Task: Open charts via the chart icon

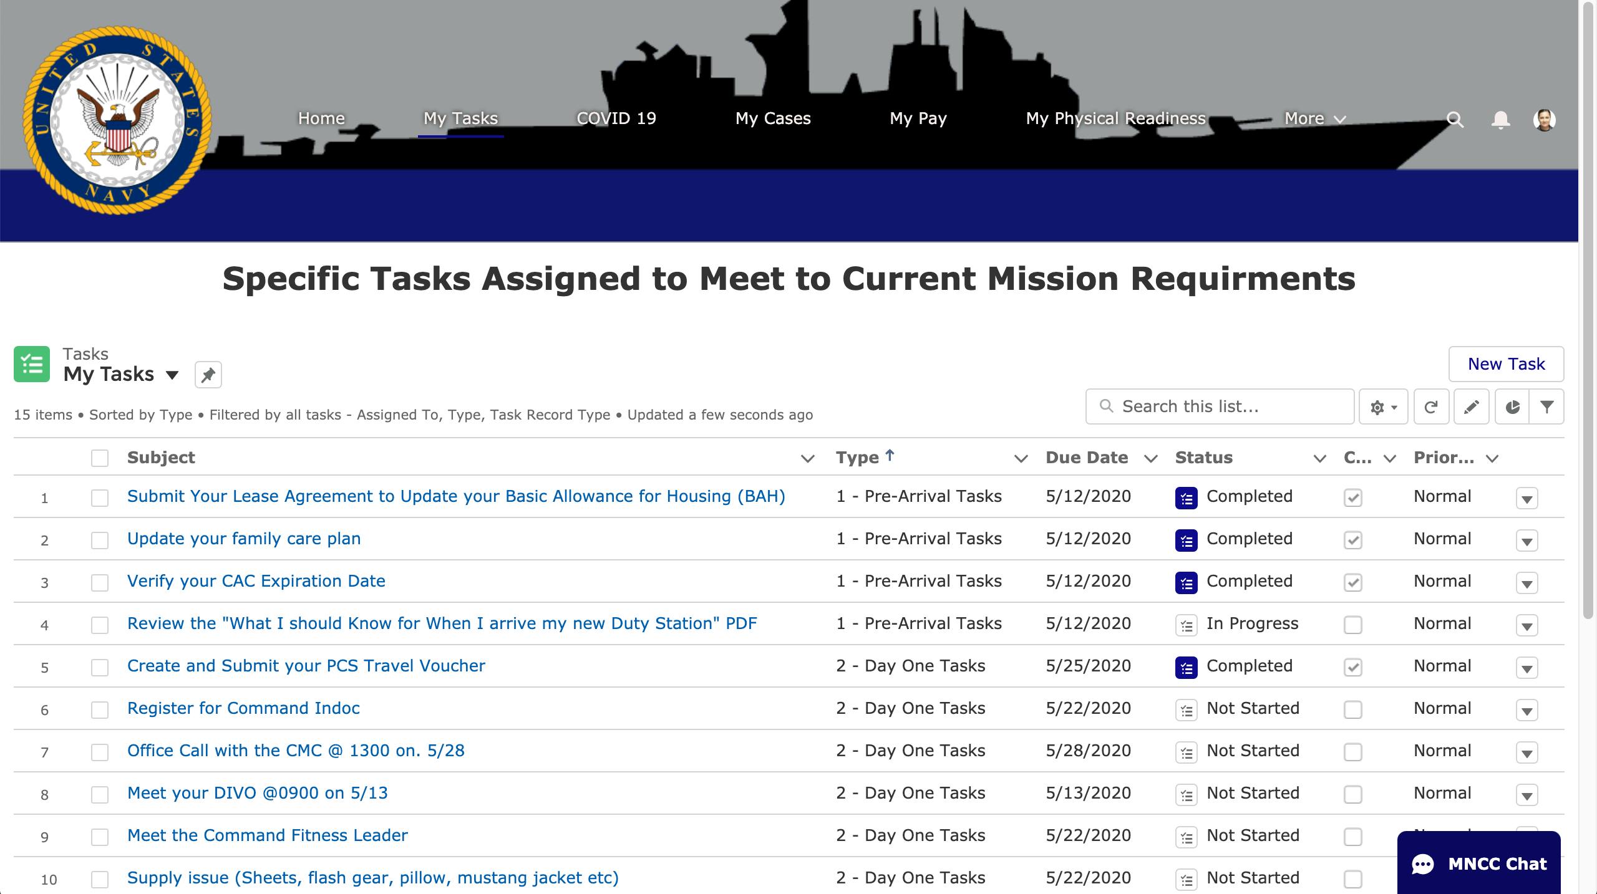Action: point(1511,406)
